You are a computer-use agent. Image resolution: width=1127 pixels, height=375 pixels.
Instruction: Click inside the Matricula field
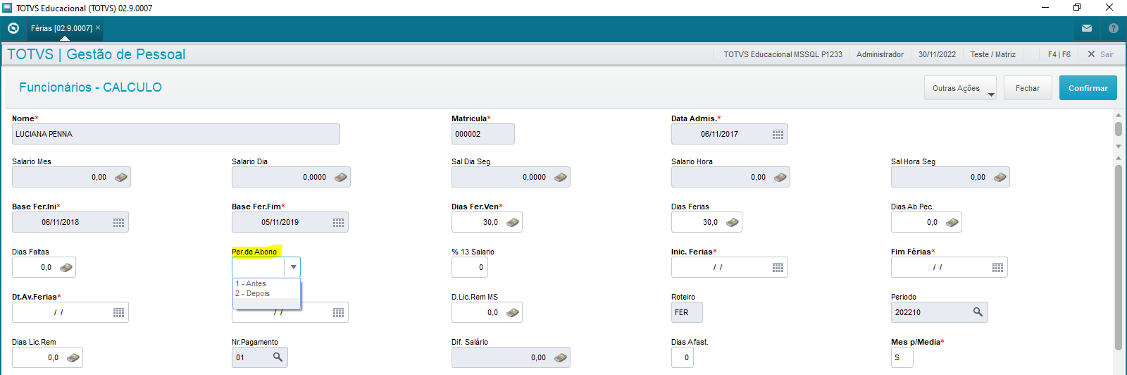483,134
